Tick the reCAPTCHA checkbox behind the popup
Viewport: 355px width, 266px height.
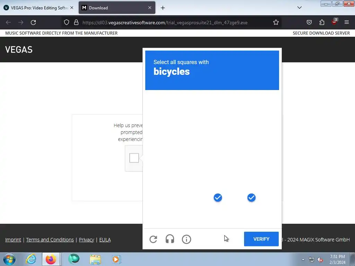[x=134, y=158]
